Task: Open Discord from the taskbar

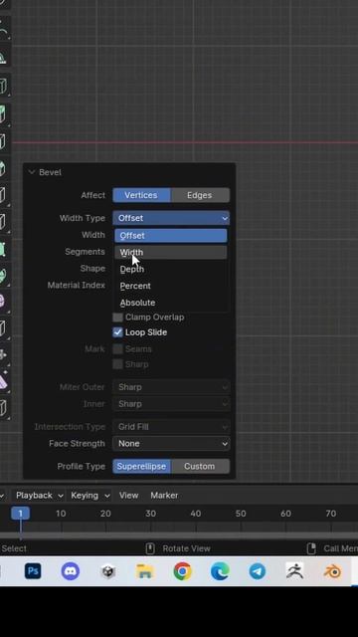Action: pos(71,571)
